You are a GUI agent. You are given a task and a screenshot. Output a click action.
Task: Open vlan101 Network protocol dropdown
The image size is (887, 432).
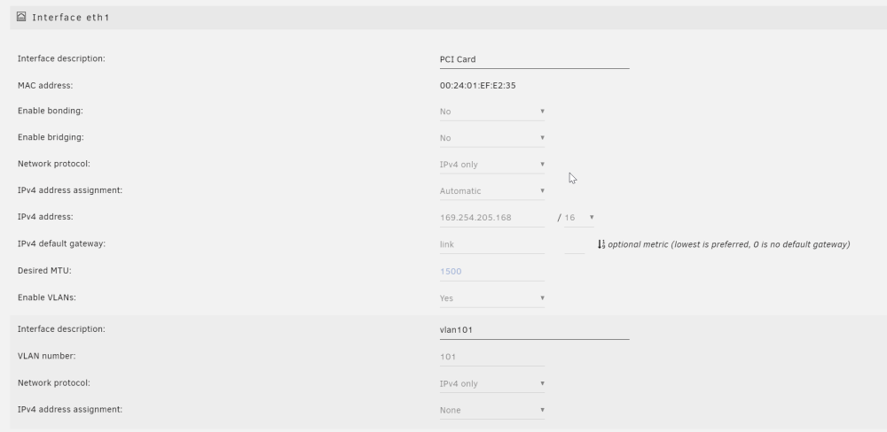(491, 384)
